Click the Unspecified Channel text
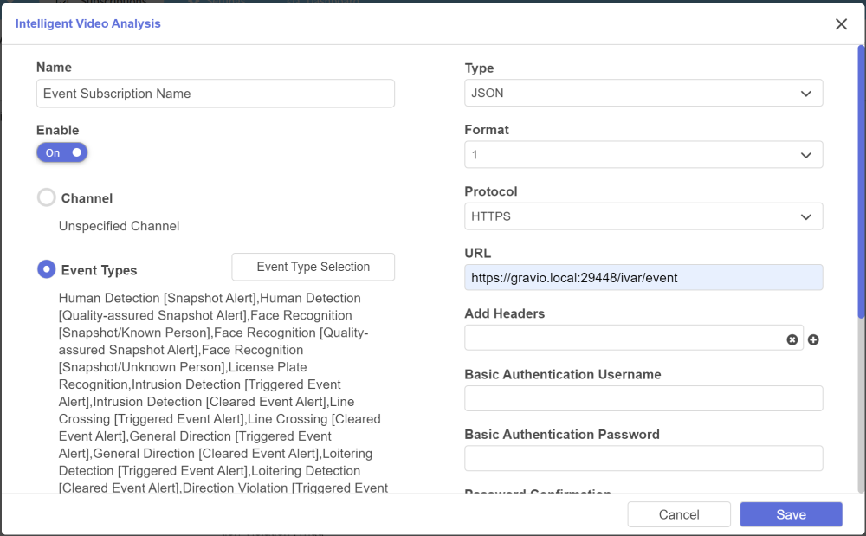866x536 pixels. coord(120,226)
